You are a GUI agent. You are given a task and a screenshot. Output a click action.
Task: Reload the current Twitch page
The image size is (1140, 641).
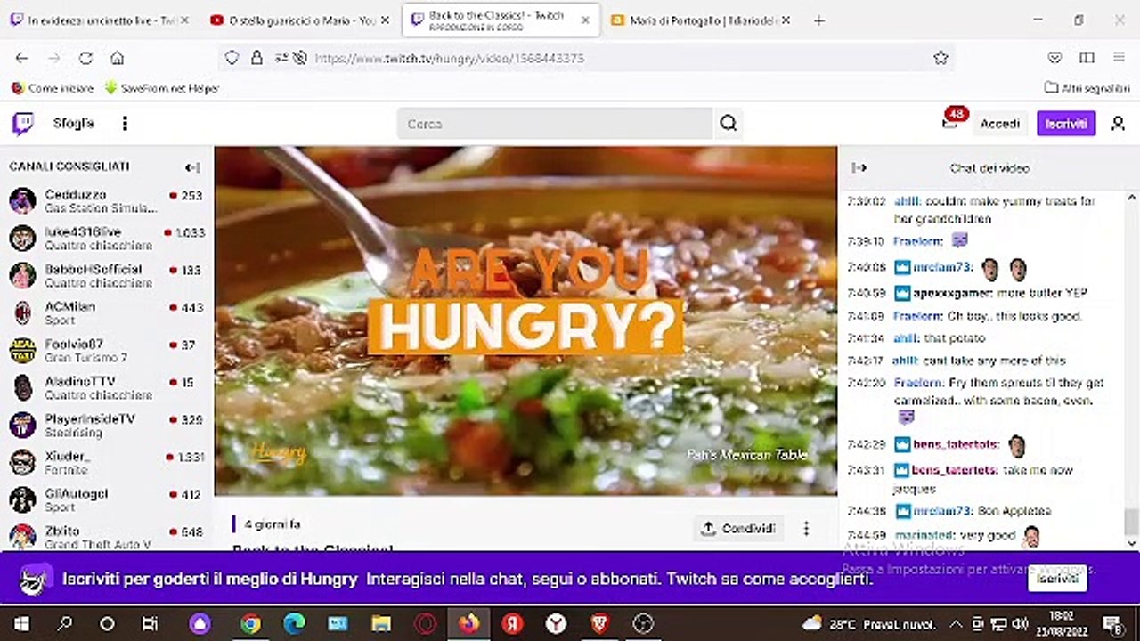pos(85,58)
